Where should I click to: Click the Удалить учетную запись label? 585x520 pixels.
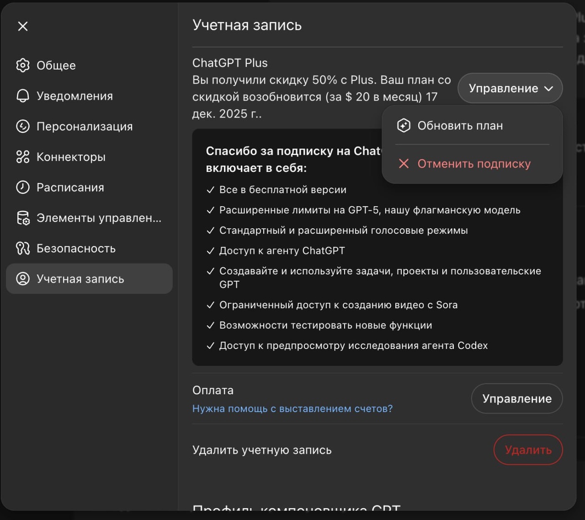pos(262,450)
